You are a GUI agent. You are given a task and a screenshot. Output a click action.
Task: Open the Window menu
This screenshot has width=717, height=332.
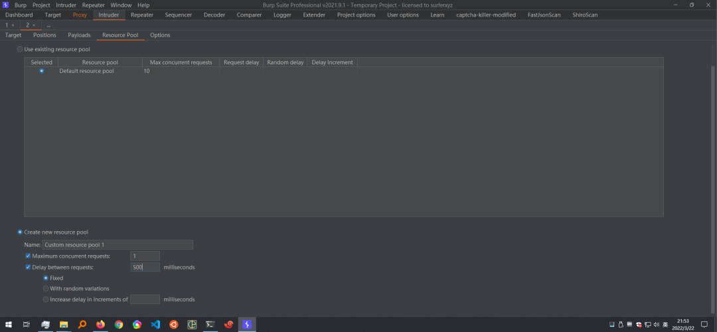121,5
